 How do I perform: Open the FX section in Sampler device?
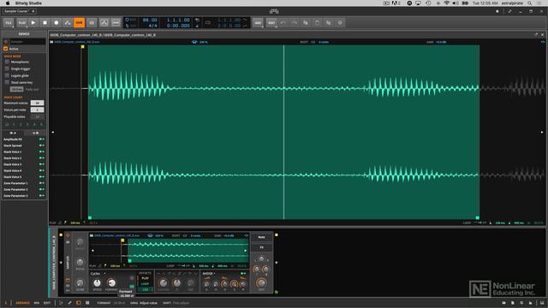click(x=261, y=247)
